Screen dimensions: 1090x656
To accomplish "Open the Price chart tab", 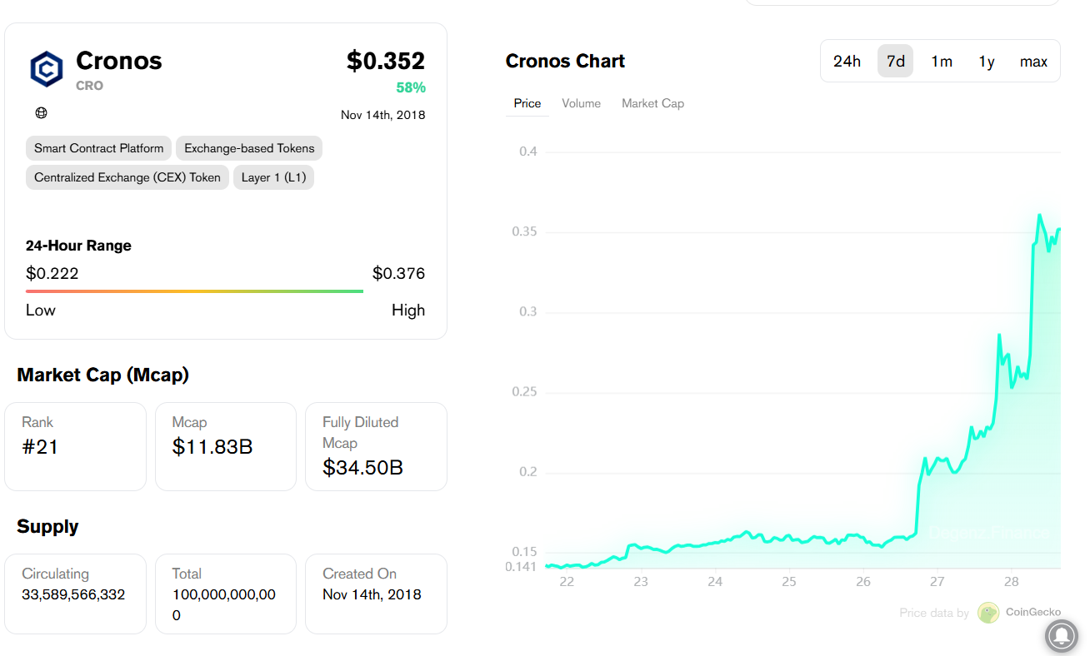I will pos(527,103).
